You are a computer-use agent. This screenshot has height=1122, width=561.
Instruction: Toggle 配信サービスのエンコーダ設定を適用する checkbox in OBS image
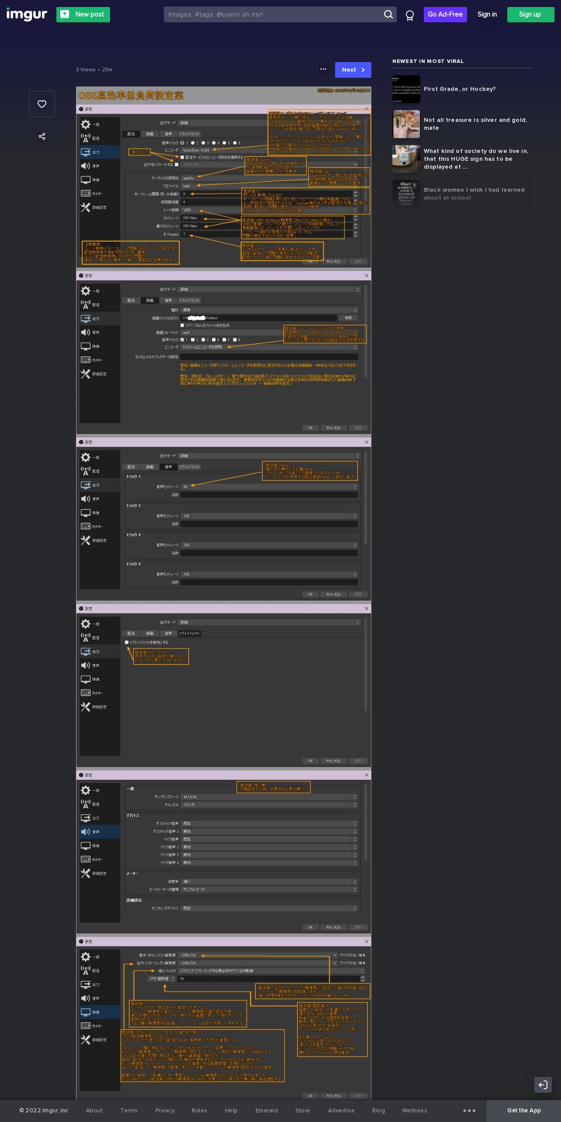pyautogui.click(x=182, y=157)
